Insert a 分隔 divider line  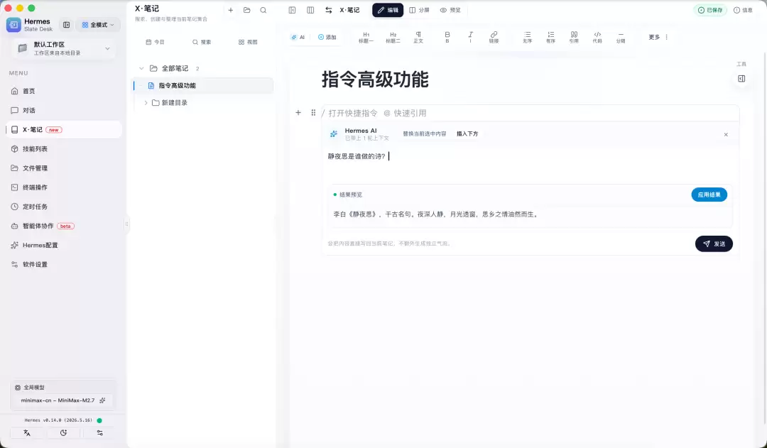621,37
